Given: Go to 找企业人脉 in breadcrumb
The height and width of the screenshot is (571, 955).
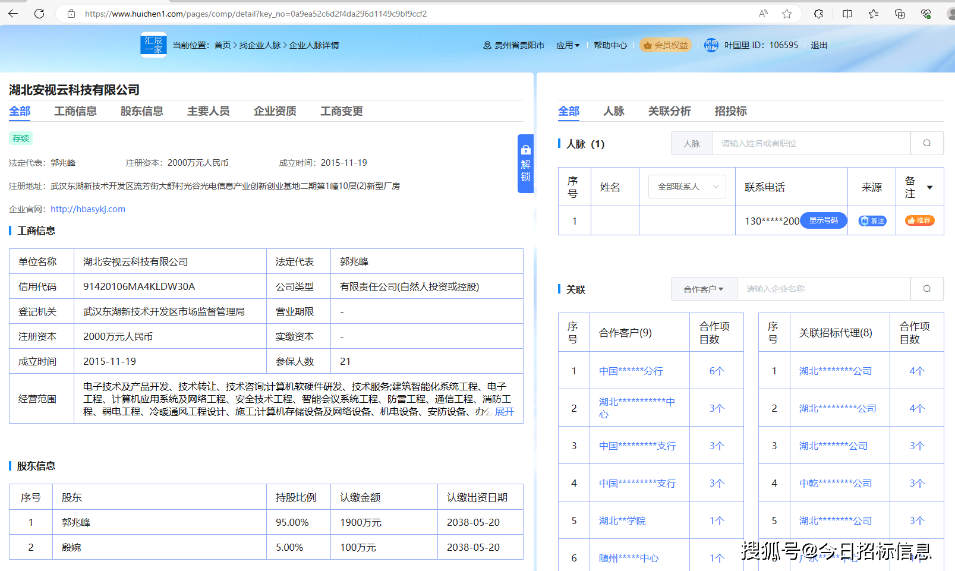Looking at the screenshot, I should [260, 45].
